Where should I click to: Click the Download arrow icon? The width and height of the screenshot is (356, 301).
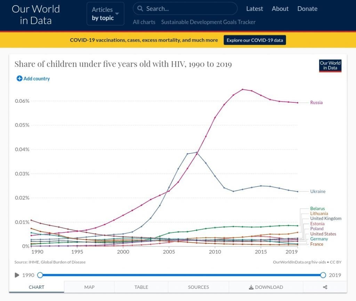[x=251, y=287]
